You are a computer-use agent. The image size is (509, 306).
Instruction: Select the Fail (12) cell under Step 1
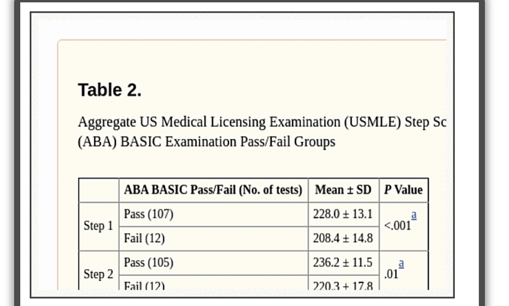click(x=213, y=239)
